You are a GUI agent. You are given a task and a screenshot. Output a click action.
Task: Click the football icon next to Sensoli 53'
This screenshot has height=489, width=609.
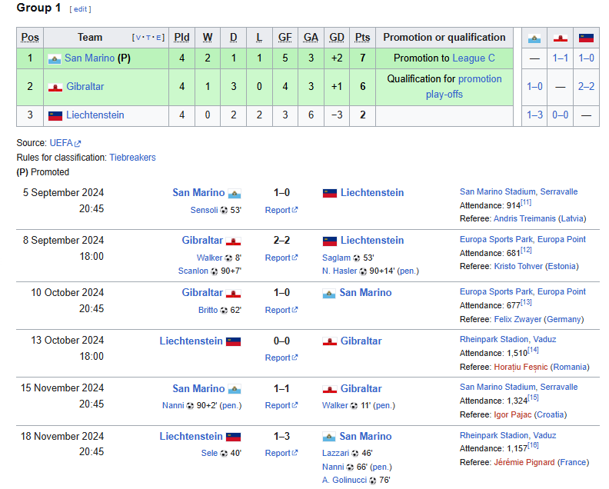224,210
